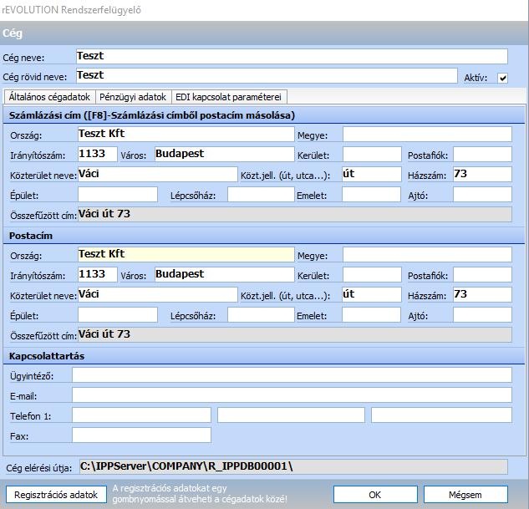Click the Város field under Postacím
The image size is (529, 509).
pos(224,274)
